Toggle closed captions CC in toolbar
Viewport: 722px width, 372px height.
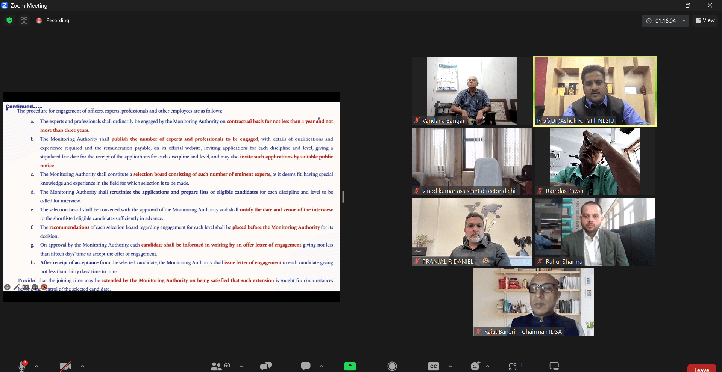[433, 366]
